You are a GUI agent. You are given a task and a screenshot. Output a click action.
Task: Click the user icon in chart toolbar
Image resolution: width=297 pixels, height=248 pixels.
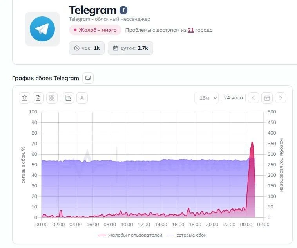[82, 98]
